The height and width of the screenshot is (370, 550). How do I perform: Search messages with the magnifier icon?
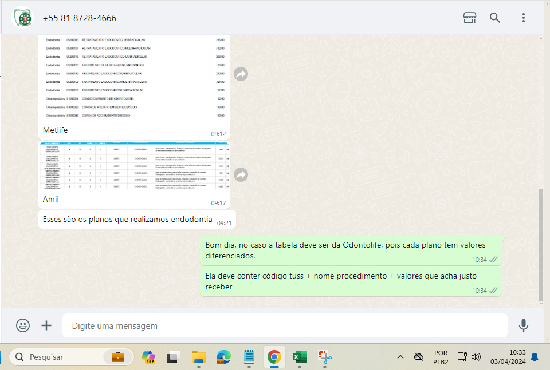[x=495, y=18]
